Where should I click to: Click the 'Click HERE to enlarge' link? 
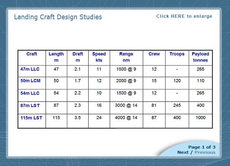click(184, 16)
